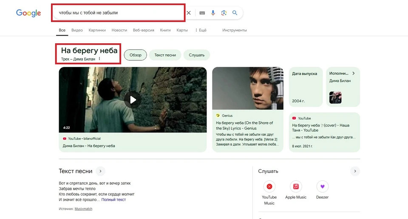
Task: Click the search query input field
Action: pyautogui.click(x=118, y=13)
